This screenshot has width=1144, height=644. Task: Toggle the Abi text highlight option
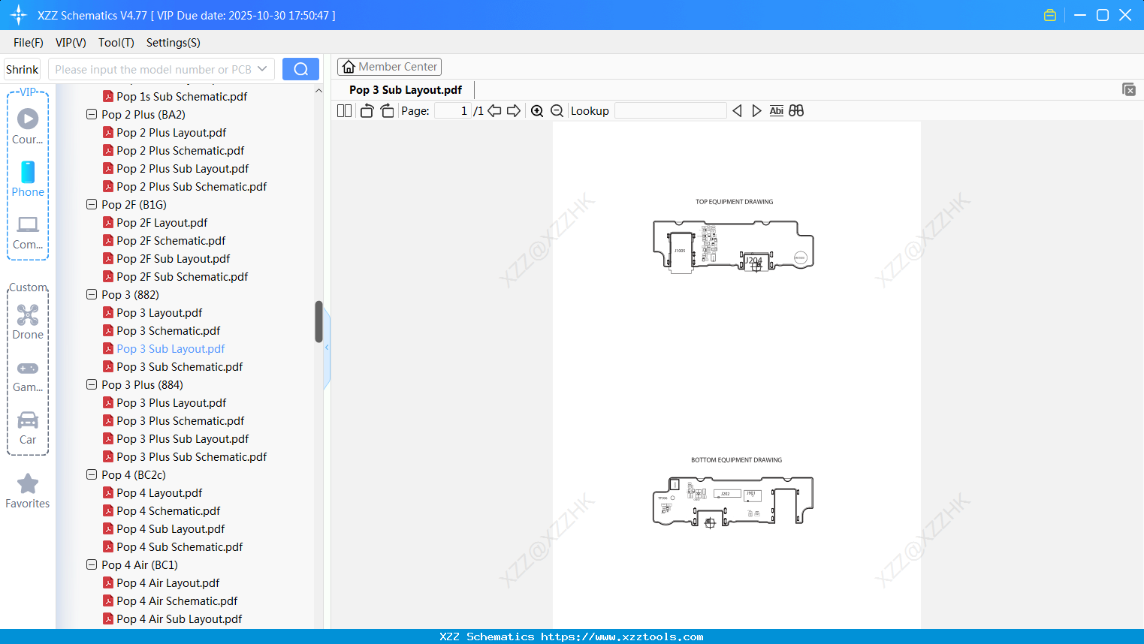pyautogui.click(x=776, y=110)
